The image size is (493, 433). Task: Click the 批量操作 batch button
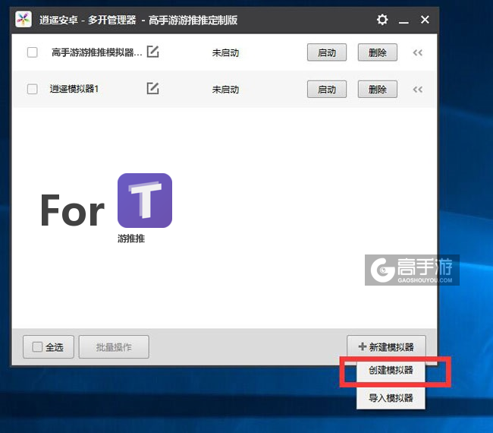pos(114,347)
